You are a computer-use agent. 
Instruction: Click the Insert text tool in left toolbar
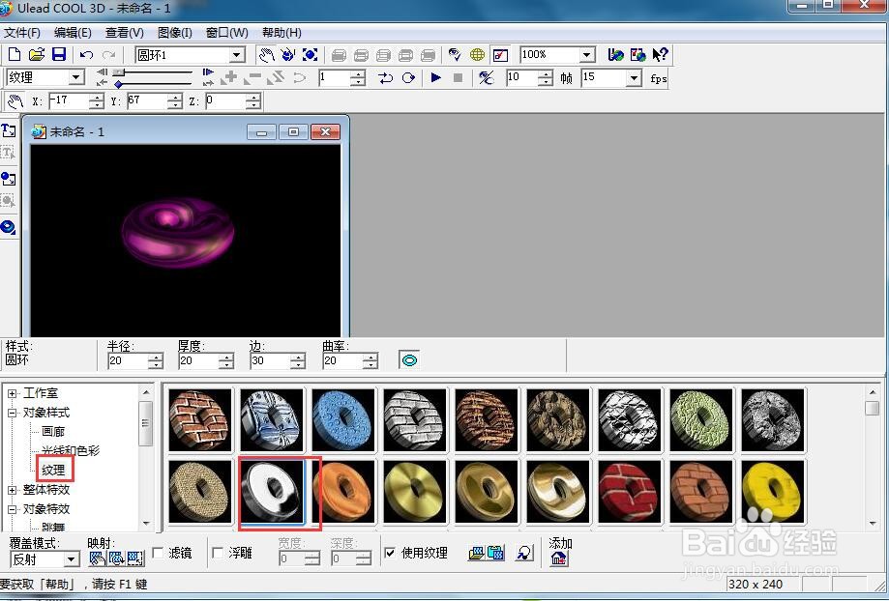(9, 130)
